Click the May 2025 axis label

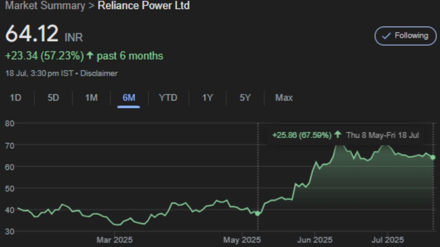[242, 240]
